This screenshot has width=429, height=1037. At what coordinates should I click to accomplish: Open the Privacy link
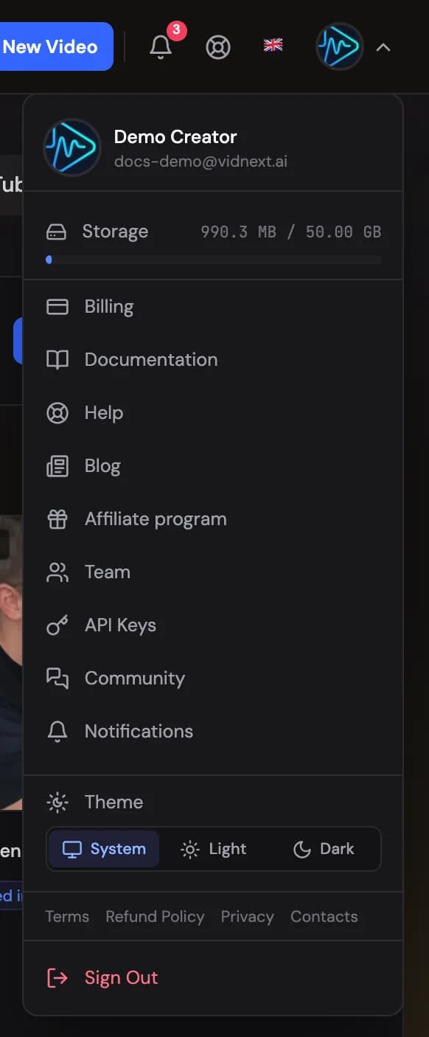click(x=248, y=917)
